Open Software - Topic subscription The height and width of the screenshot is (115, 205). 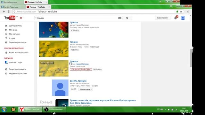point(16,63)
